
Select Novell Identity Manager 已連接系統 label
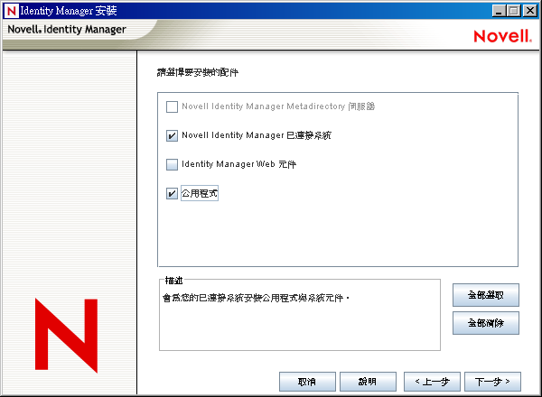(257, 135)
